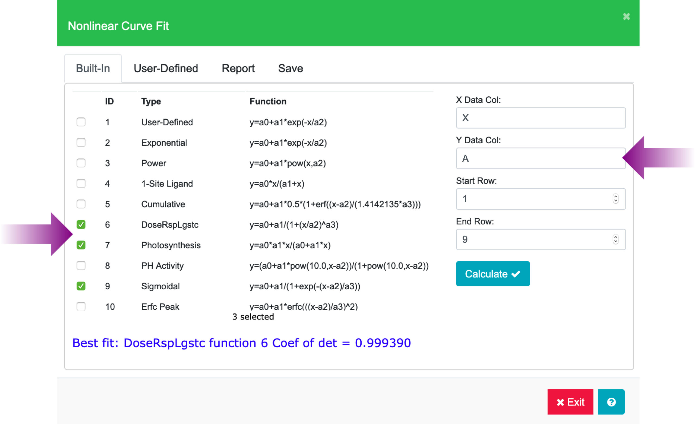Screen dimensions: 695x424
Task: Check the Erfc Peak checkbox
Action: pyautogui.click(x=81, y=306)
